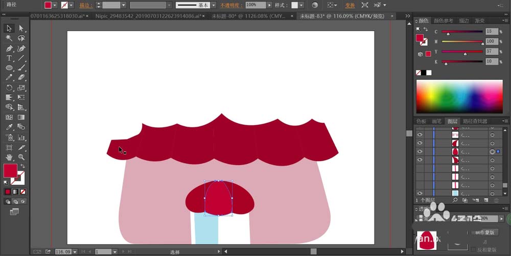Open the fill color dropdown in the control bar
511x256 pixels.
(55, 5)
